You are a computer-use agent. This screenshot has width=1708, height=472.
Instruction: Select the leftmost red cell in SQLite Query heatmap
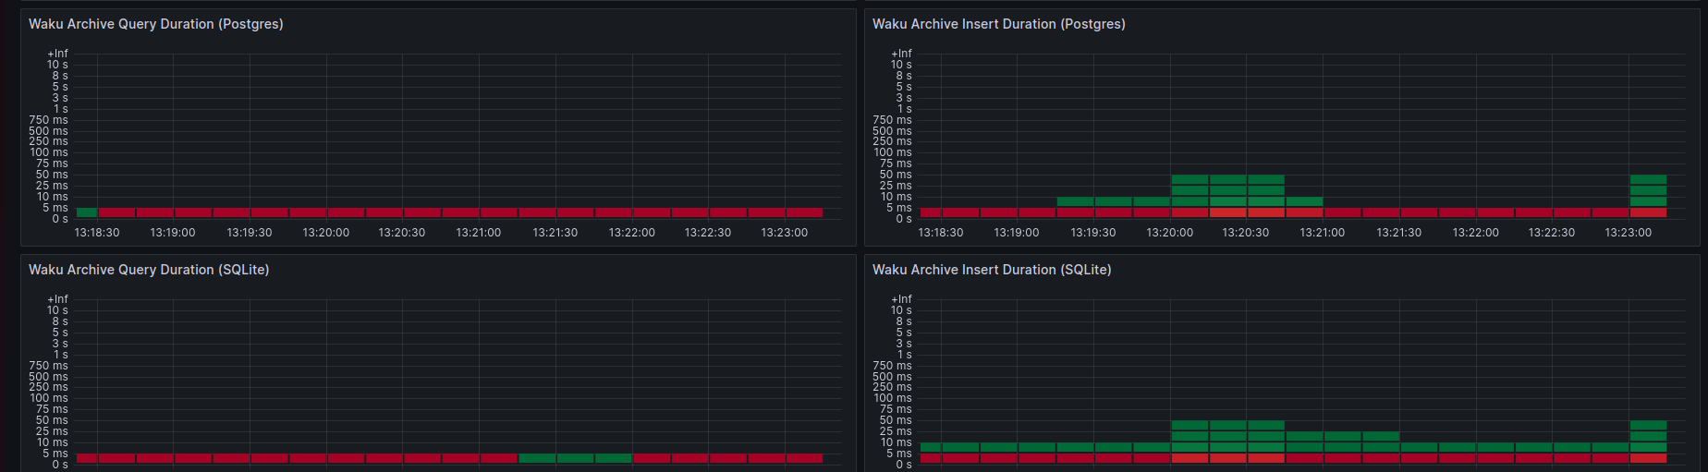(x=87, y=458)
